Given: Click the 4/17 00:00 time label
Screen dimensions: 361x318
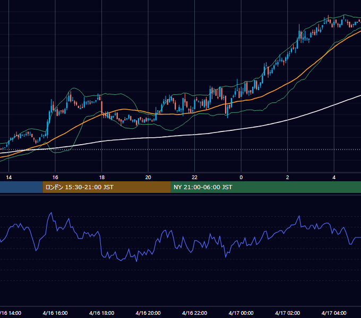Looking at the screenshot, I should pos(241,313).
